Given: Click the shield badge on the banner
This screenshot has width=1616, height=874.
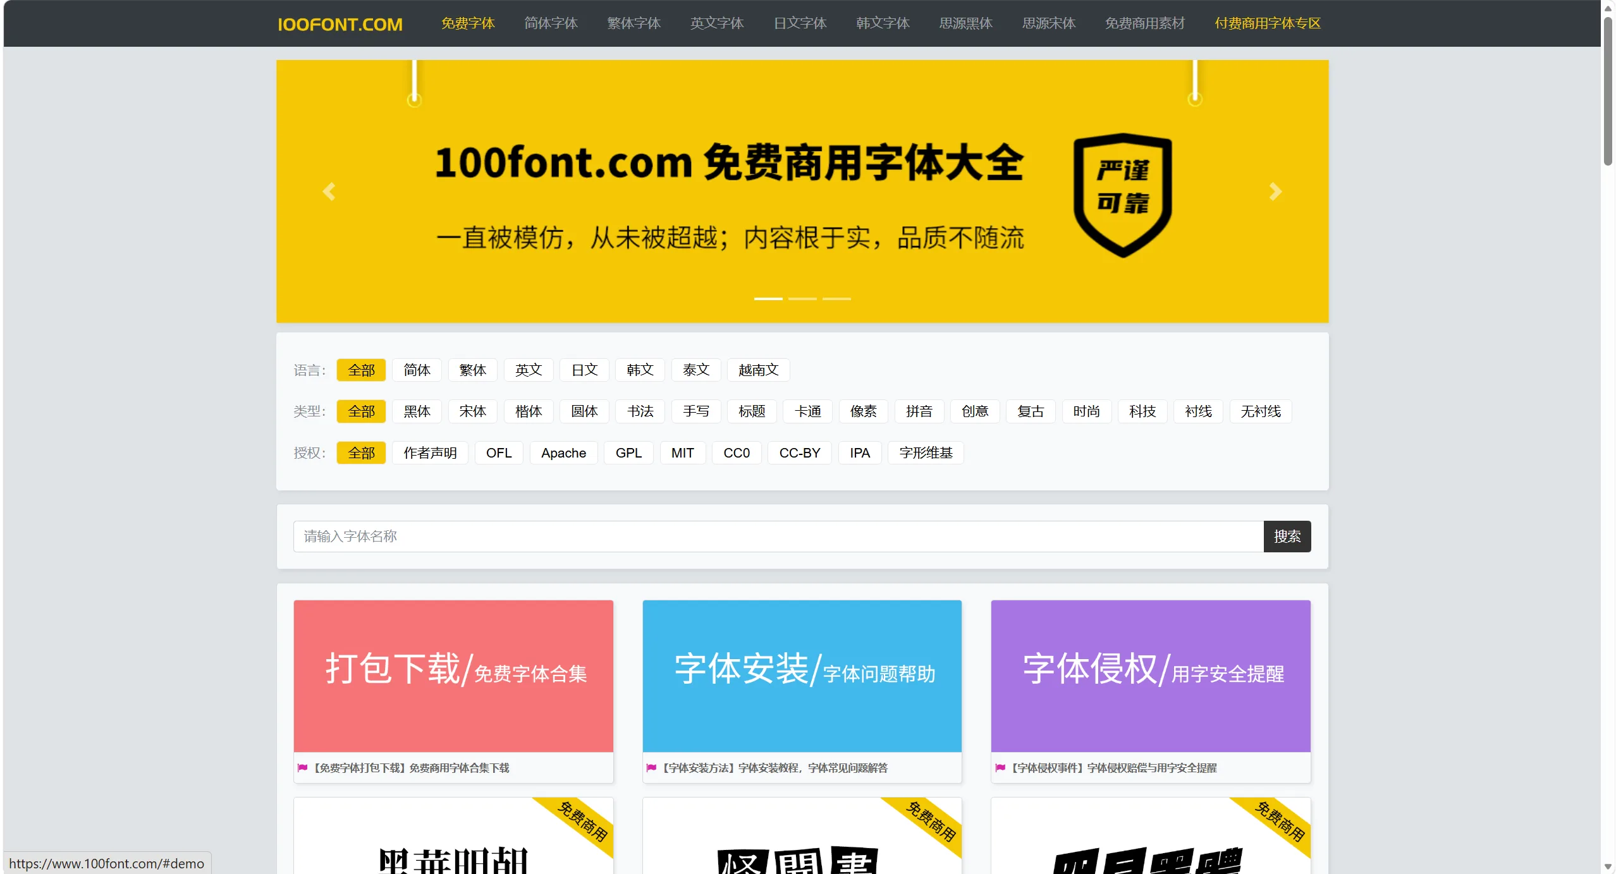Looking at the screenshot, I should pyautogui.click(x=1122, y=195).
